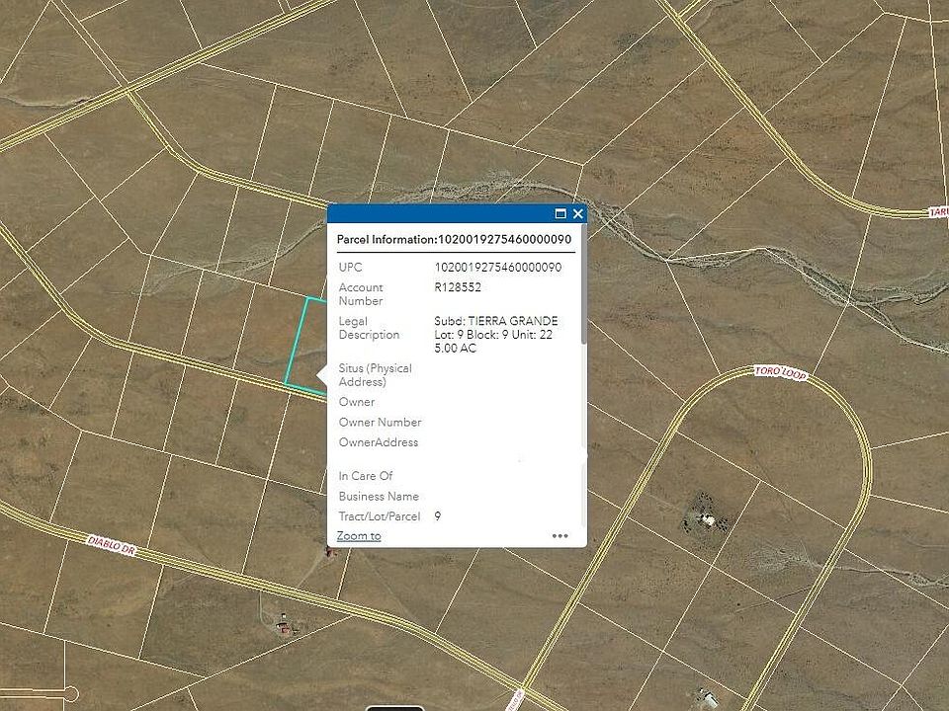This screenshot has height=711, width=949.
Task: Click the DIABLO DR road label
Action: click(112, 545)
